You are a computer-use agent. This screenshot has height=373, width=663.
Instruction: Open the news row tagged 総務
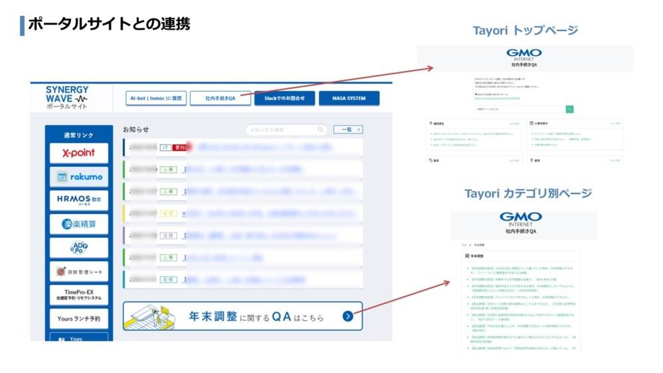[x=243, y=279]
